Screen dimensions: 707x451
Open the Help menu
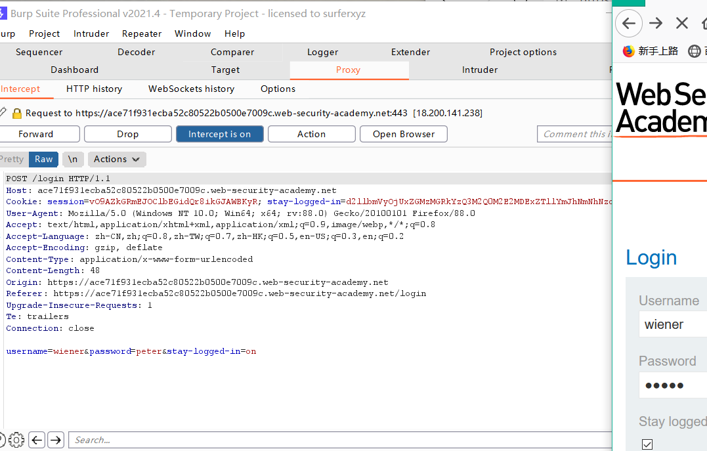(234, 34)
